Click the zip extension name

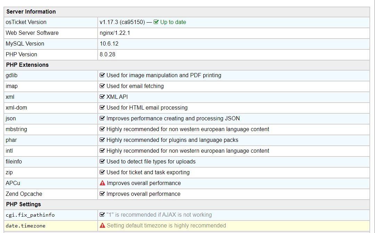(9, 172)
